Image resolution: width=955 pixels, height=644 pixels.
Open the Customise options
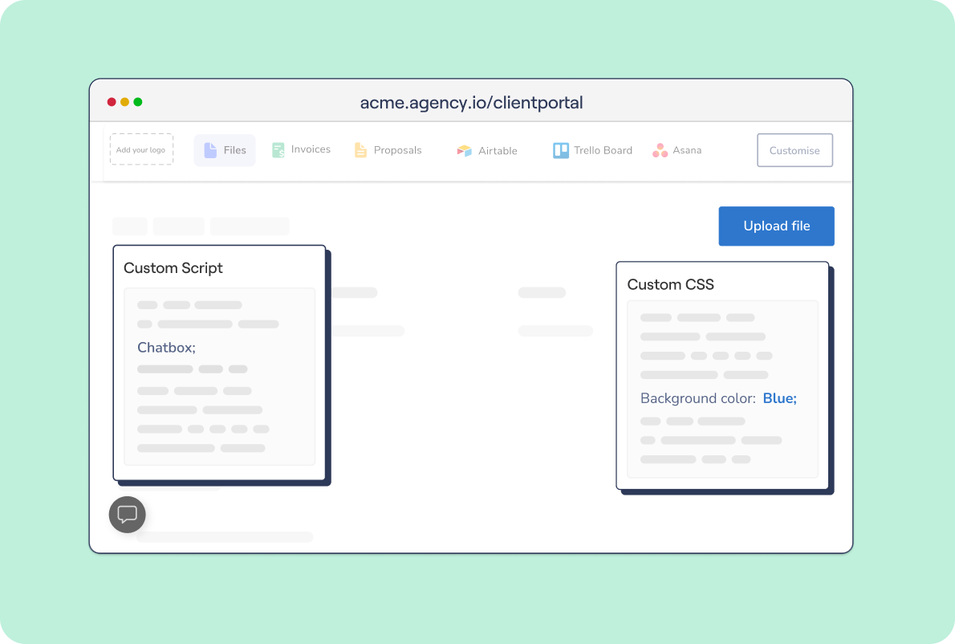point(794,150)
